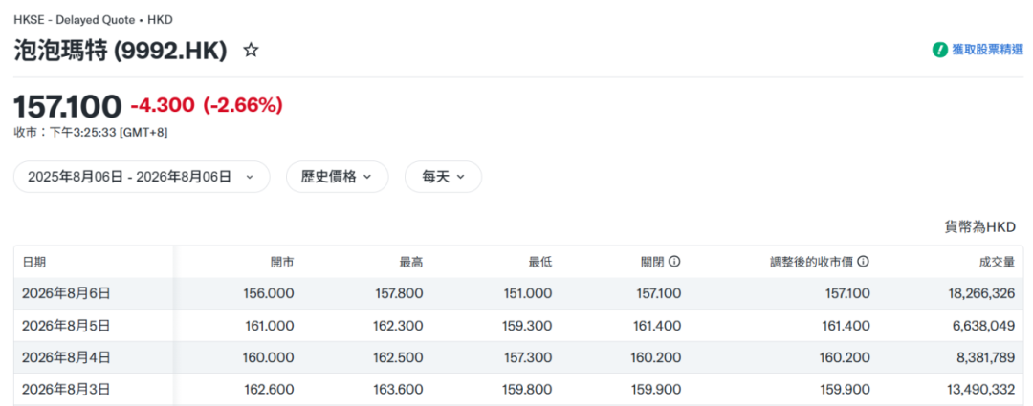Screen dimensions: 1033x406
Task: Select the 日期 column header
Action: pyautogui.click(x=33, y=262)
